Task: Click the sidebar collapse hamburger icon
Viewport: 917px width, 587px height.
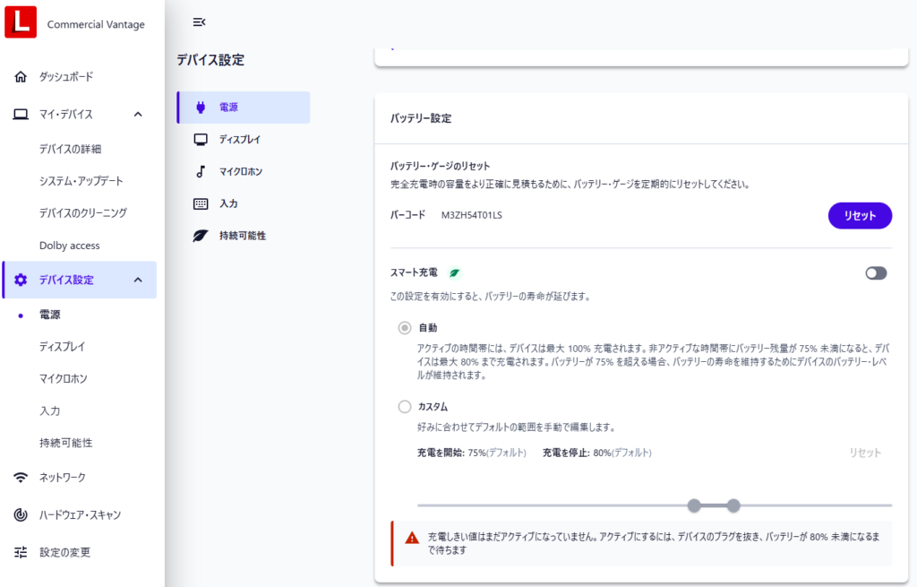Action: 199,22
